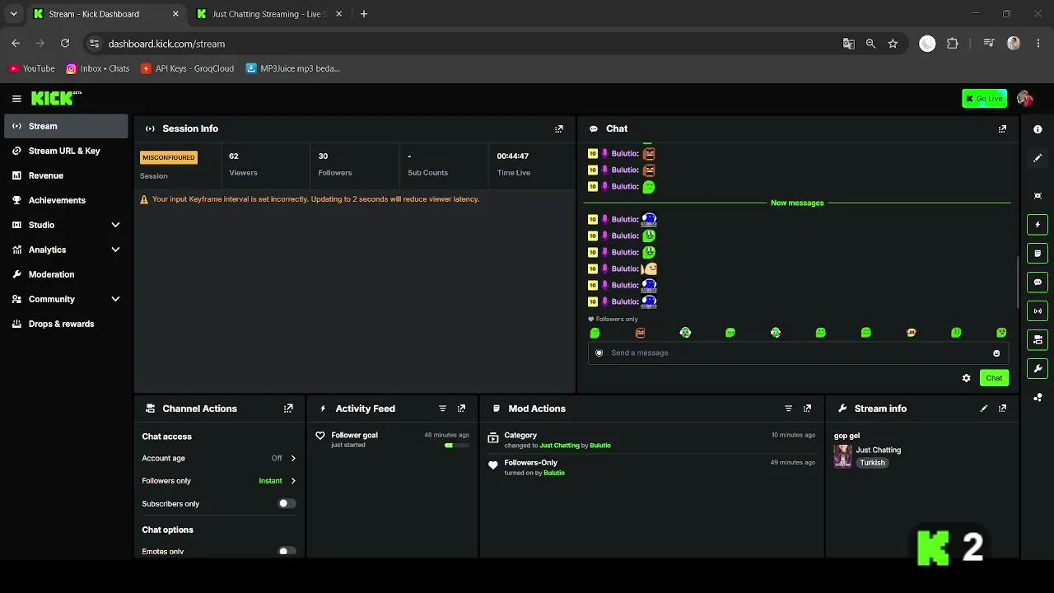Viewport: 1054px width, 593px height.
Task: Open the MP3Juice bookmark
Action: [293, 68]
